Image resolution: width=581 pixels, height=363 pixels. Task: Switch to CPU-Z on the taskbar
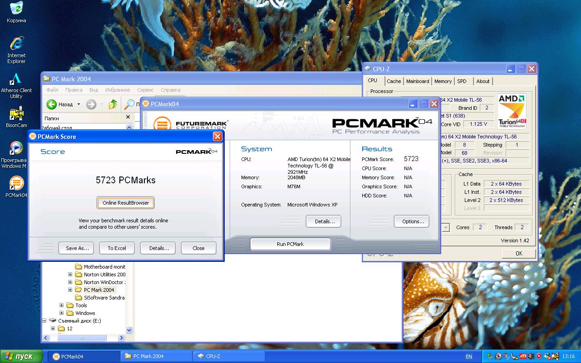[229, 356]
